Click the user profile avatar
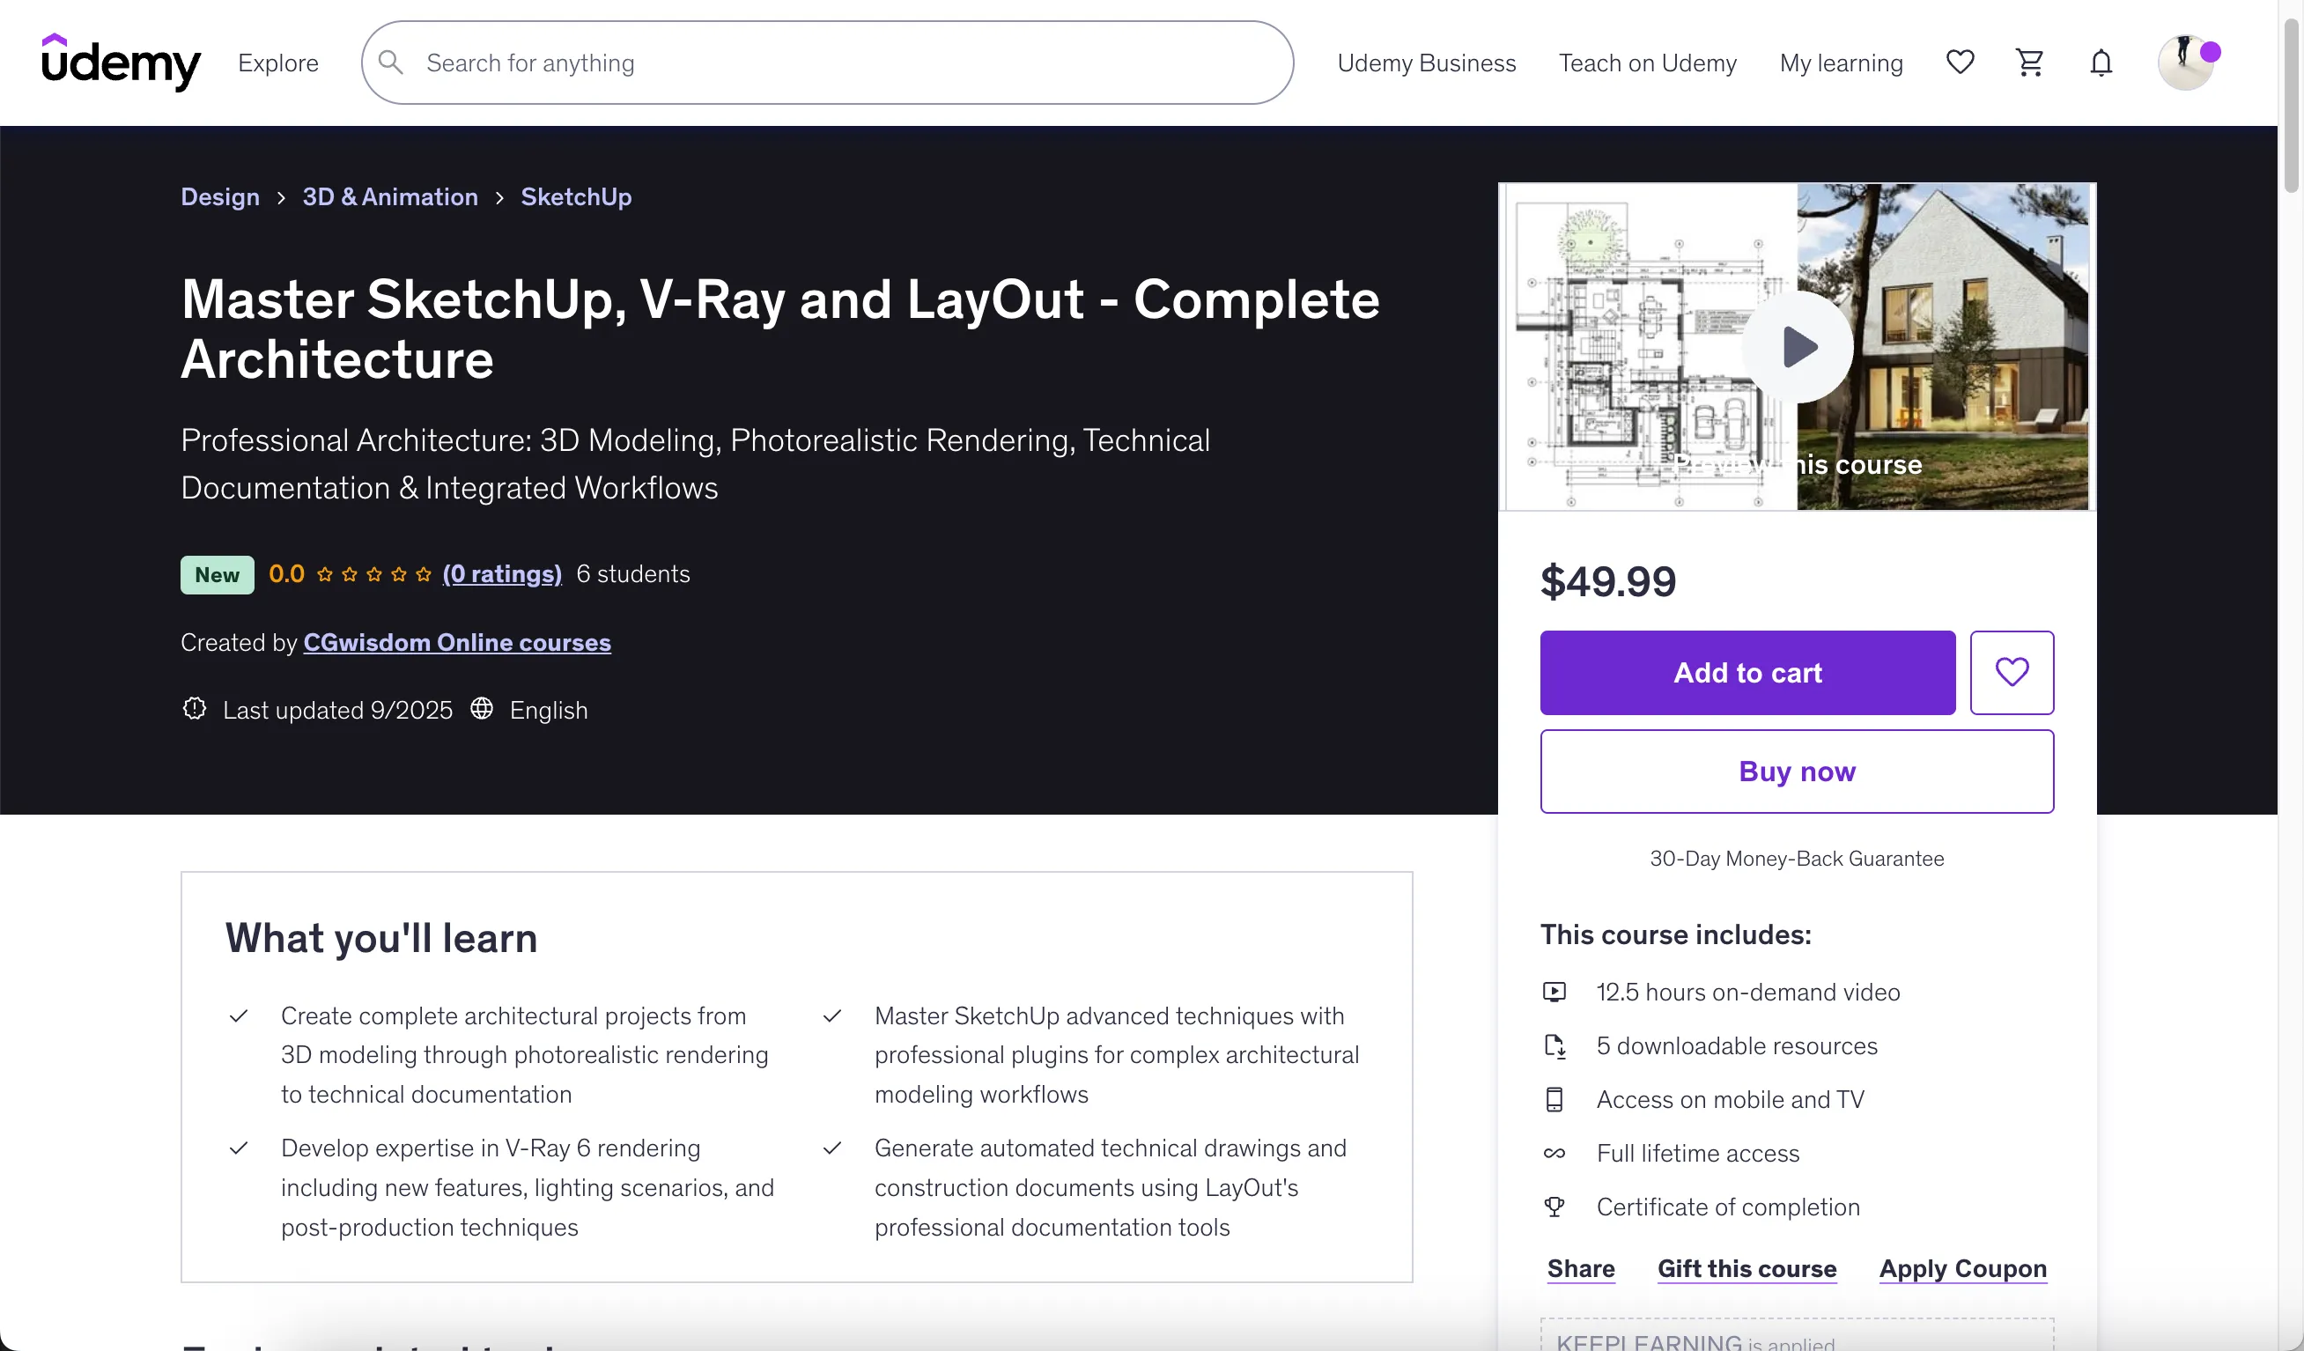Viewport: 2304px width, 1351px height. pos(2184,63)
